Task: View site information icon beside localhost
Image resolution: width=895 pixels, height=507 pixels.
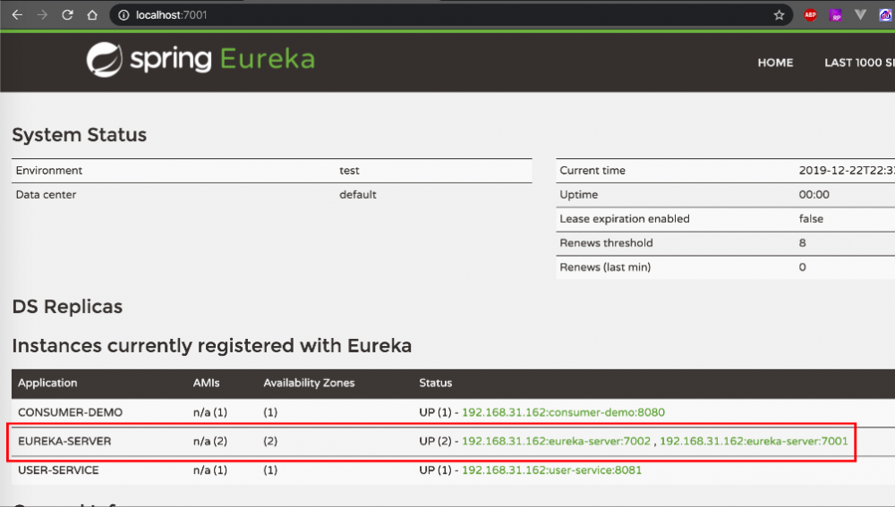Action: pos(124,15)
